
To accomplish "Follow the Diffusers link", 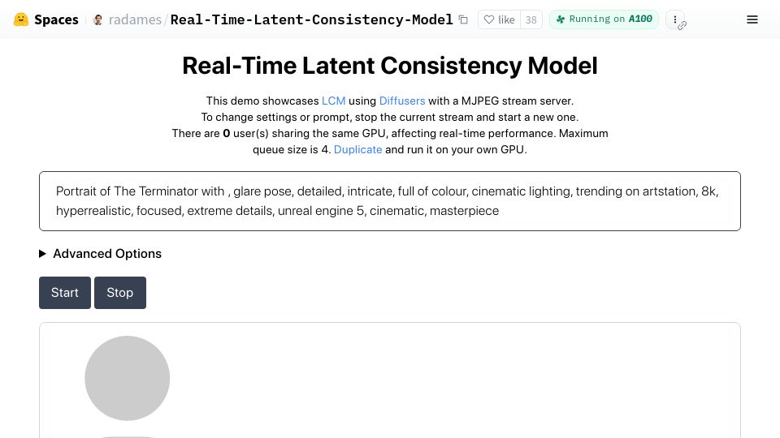I will coord(402,101).
